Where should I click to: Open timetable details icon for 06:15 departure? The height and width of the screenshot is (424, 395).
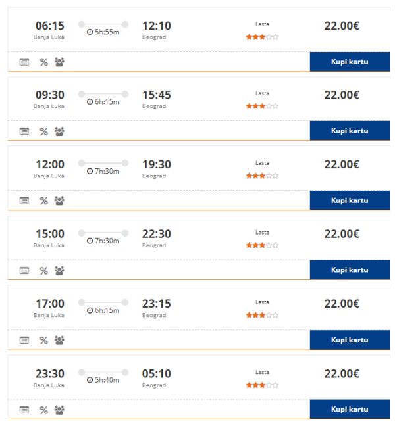[x=24, y=62]
